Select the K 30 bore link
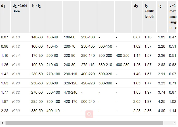 [16, 111]
